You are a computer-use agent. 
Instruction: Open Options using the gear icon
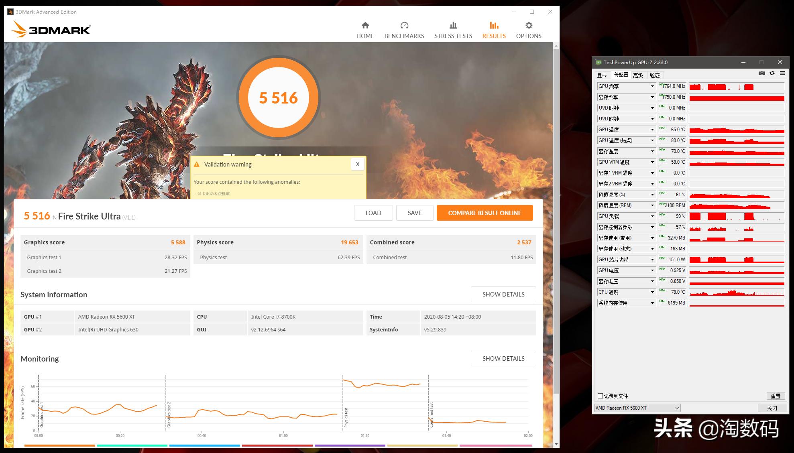pos(528,29)
